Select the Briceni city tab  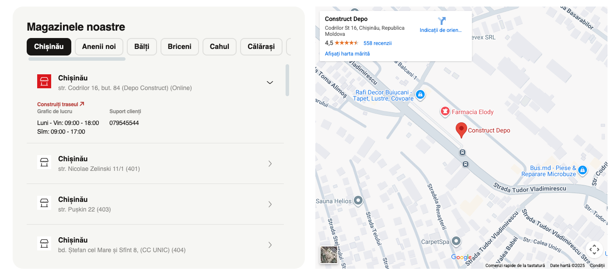[179, 47]
